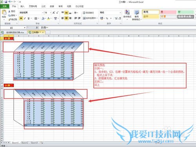Click the Increase Decimal icon
196x147 pixels.
tap(116, 18)
